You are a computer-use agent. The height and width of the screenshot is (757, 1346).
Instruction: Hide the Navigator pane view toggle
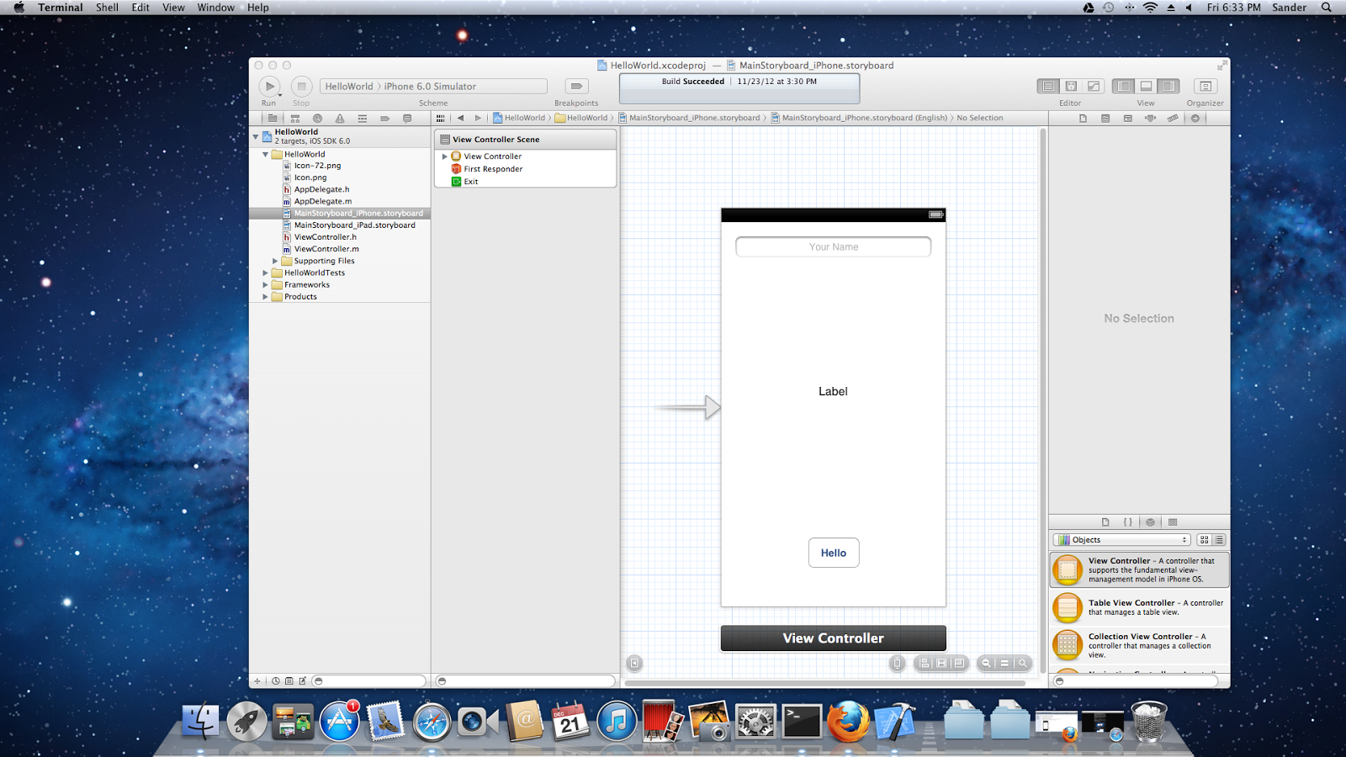1123,86
